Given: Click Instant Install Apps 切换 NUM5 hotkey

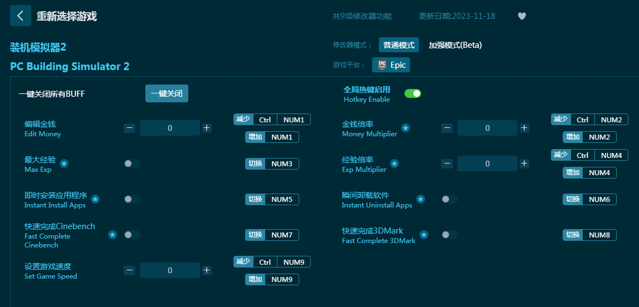Looking at the screenshot, I should (x=272, y=199).
